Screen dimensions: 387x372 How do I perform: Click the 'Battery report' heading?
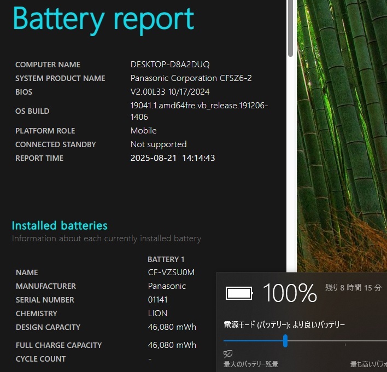103,20
